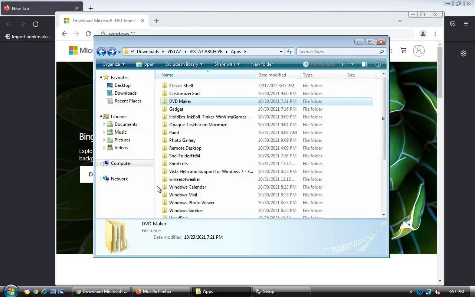Image resolution: width=475 pixels, height=297 pixels.
Task: Click the magnifier icon in Search Apps box
Action: coord(381,52)
